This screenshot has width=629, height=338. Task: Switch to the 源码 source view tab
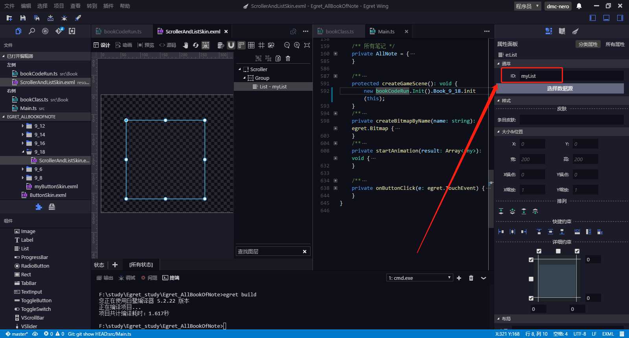(167, 45)
